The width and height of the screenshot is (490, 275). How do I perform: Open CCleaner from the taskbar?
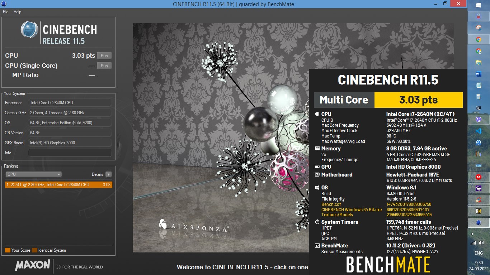478,200
